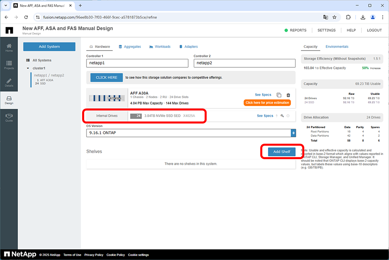Collapse the cluster1 tree node
The width and height of the screenshot is (389, 260).
(28, 68)
